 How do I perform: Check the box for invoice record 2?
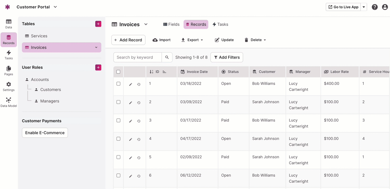[118, 102]
